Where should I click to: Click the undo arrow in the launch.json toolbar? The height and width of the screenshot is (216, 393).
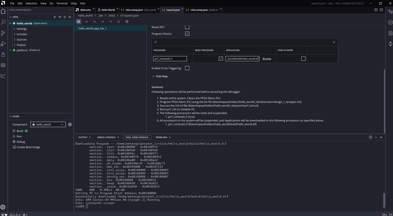(95, 22)
